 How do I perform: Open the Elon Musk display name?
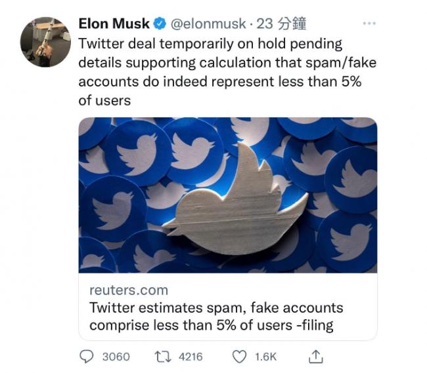point(114,25)
